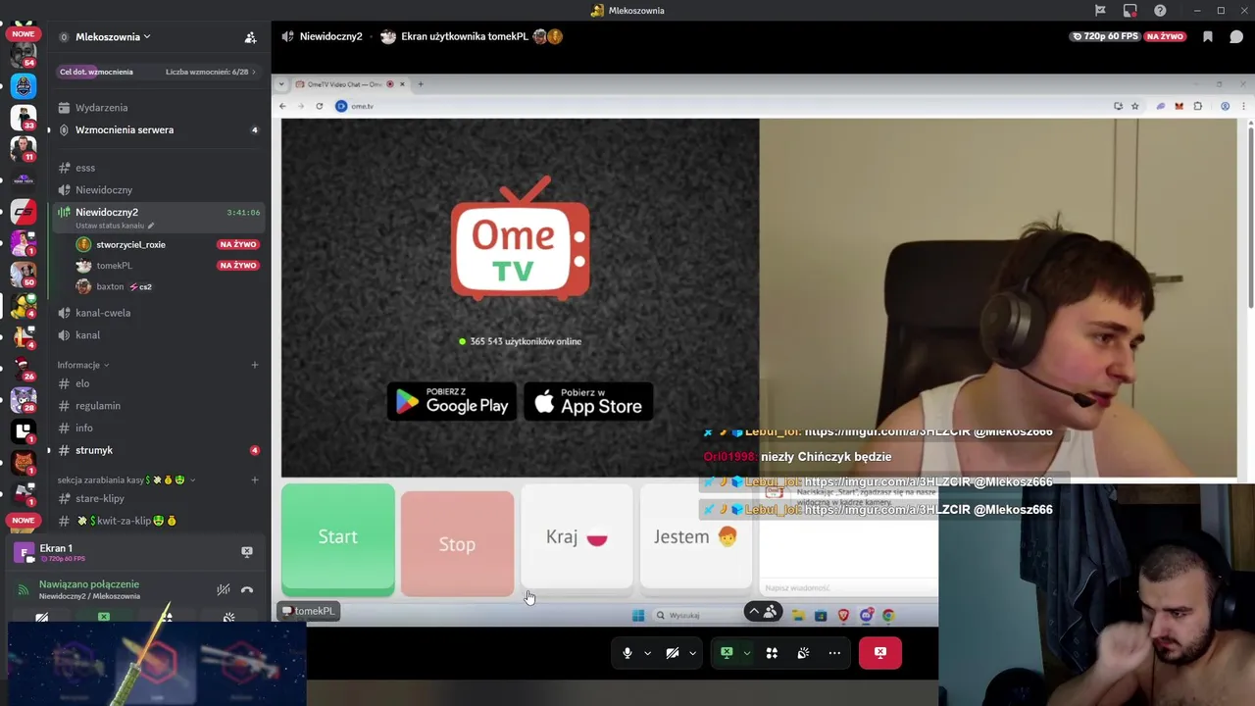Collapse the Informacje category

pyautogui.click(x=82, y=365)
